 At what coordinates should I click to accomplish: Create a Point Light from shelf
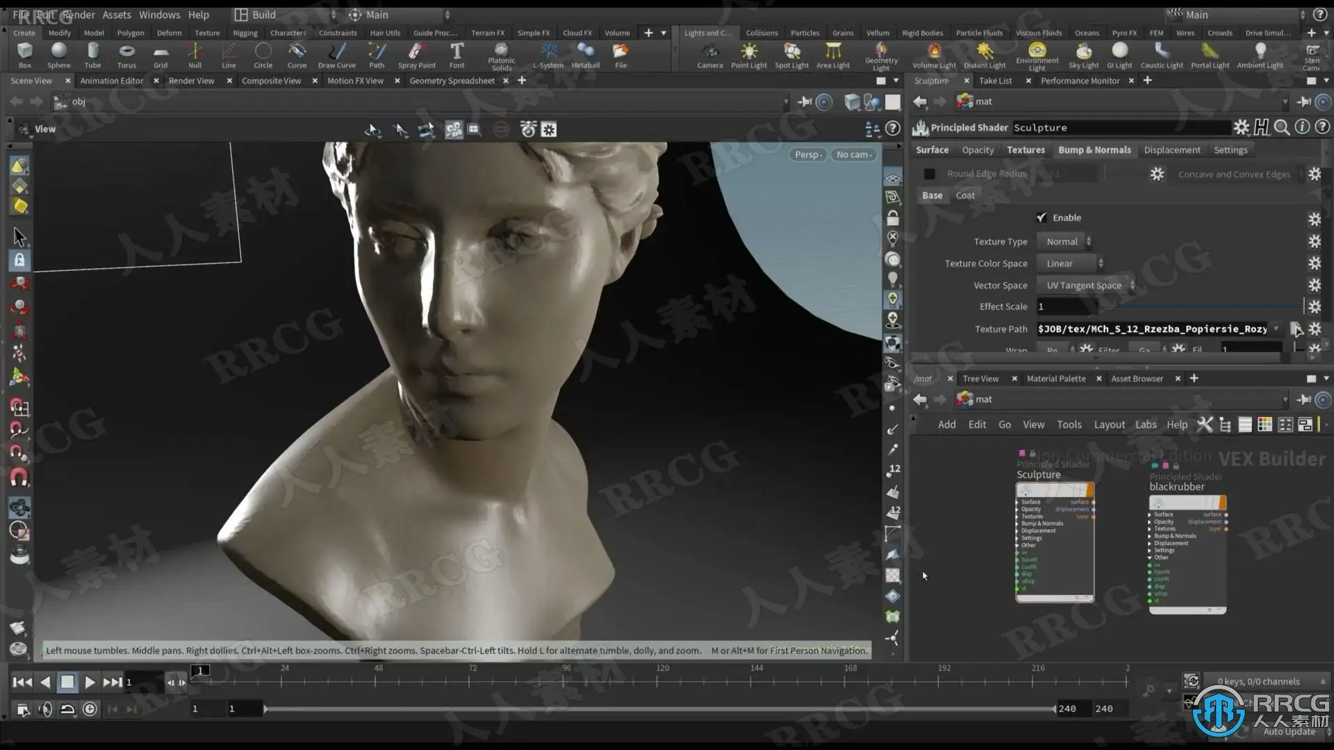coord(748,55)
